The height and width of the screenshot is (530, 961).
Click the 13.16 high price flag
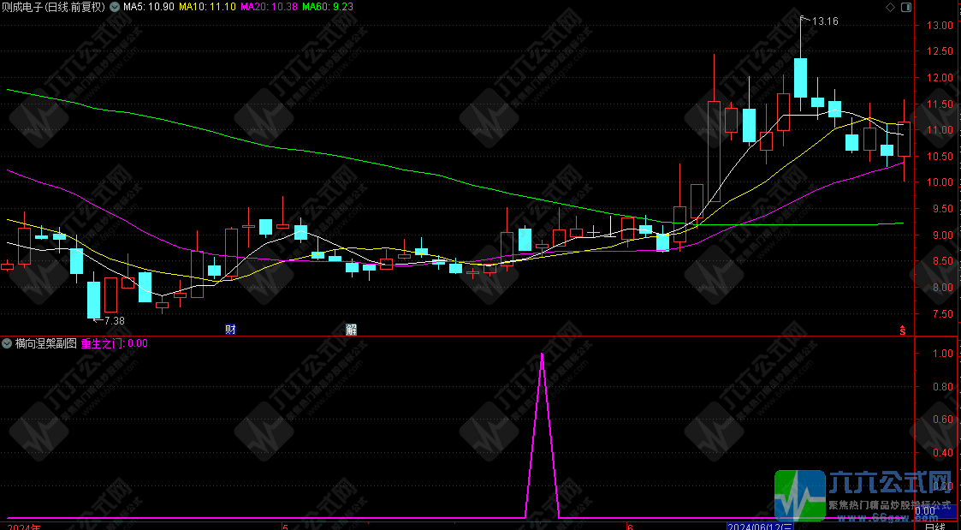tap(823, 21)
